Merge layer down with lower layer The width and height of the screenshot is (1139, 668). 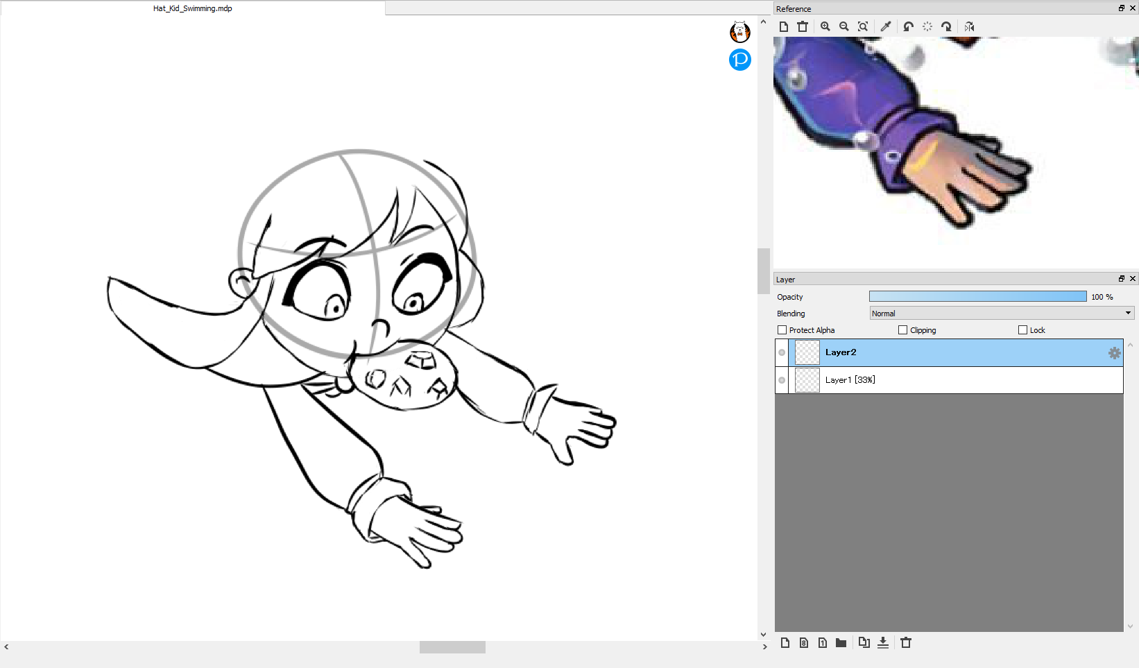[x=883, y=643]
